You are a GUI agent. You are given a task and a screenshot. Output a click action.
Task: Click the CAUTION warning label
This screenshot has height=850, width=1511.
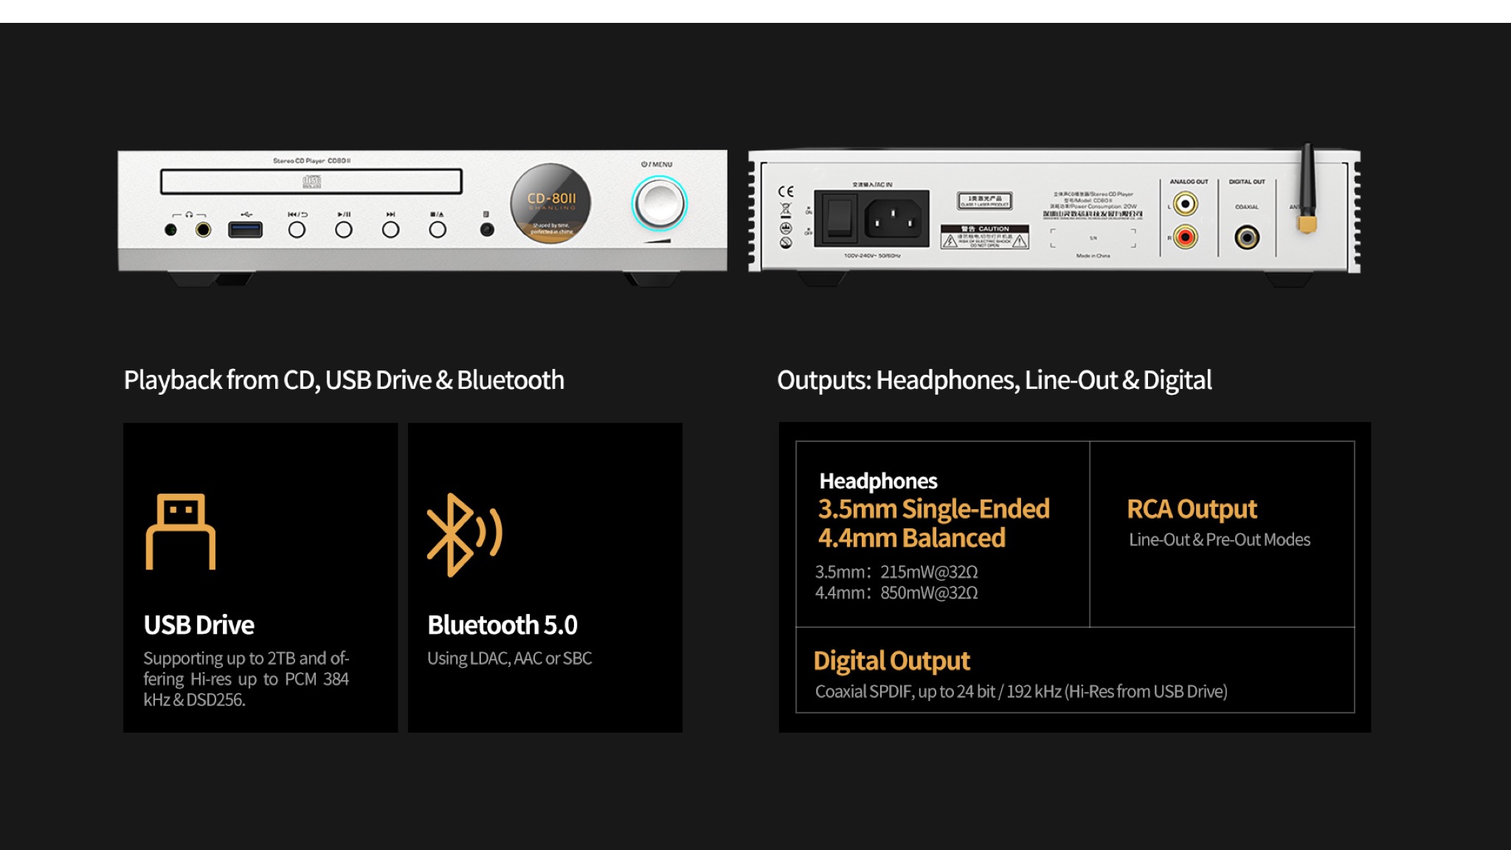pos(984,238)
